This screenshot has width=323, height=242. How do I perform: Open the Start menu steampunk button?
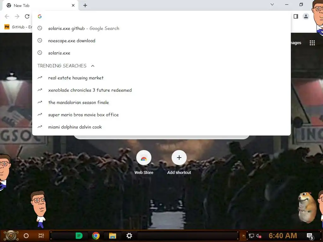[x=11, y=236]
